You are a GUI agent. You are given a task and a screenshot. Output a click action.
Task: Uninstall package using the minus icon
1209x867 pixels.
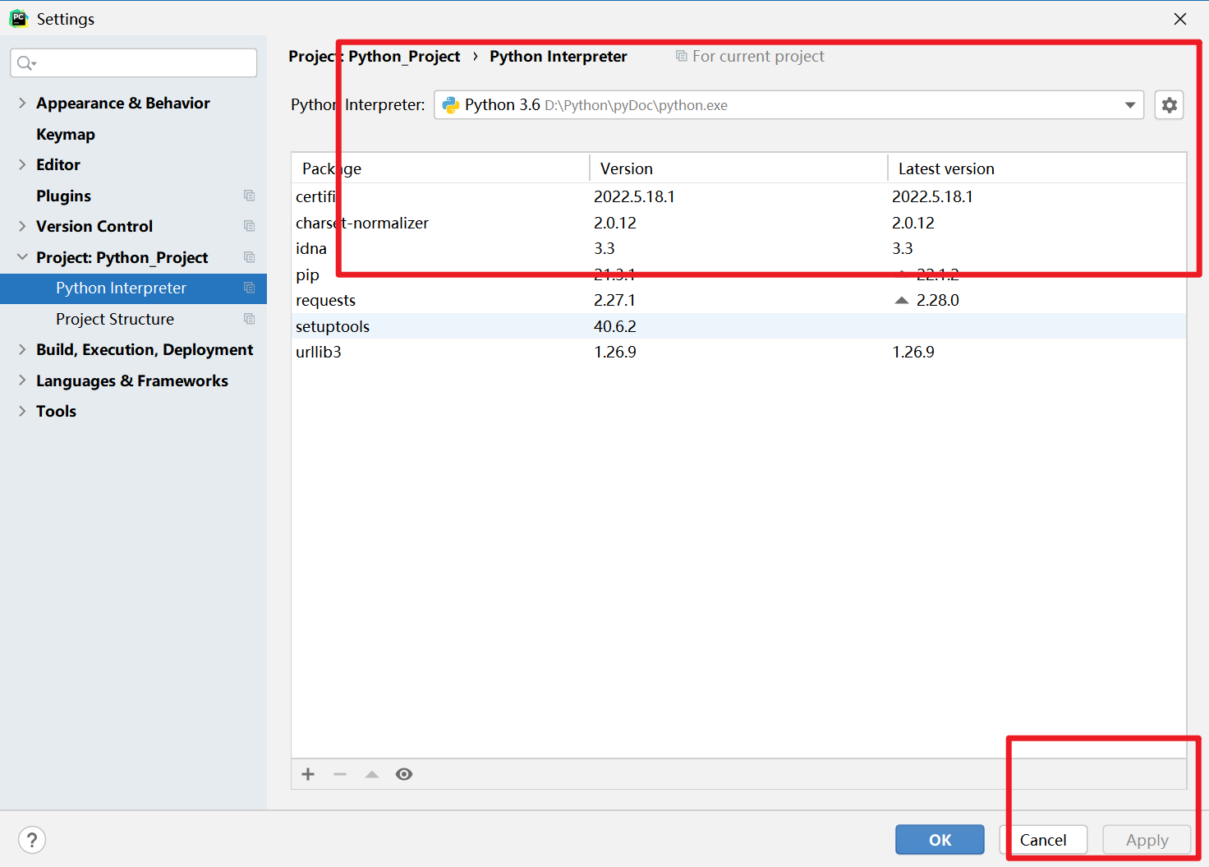340,774
